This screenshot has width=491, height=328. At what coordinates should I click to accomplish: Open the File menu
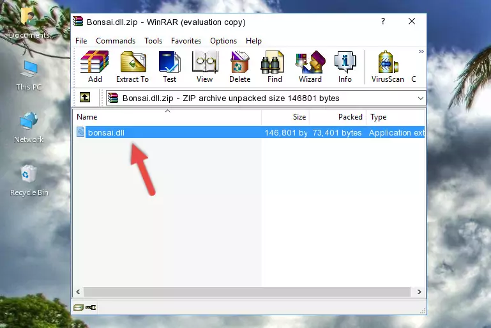81,41
